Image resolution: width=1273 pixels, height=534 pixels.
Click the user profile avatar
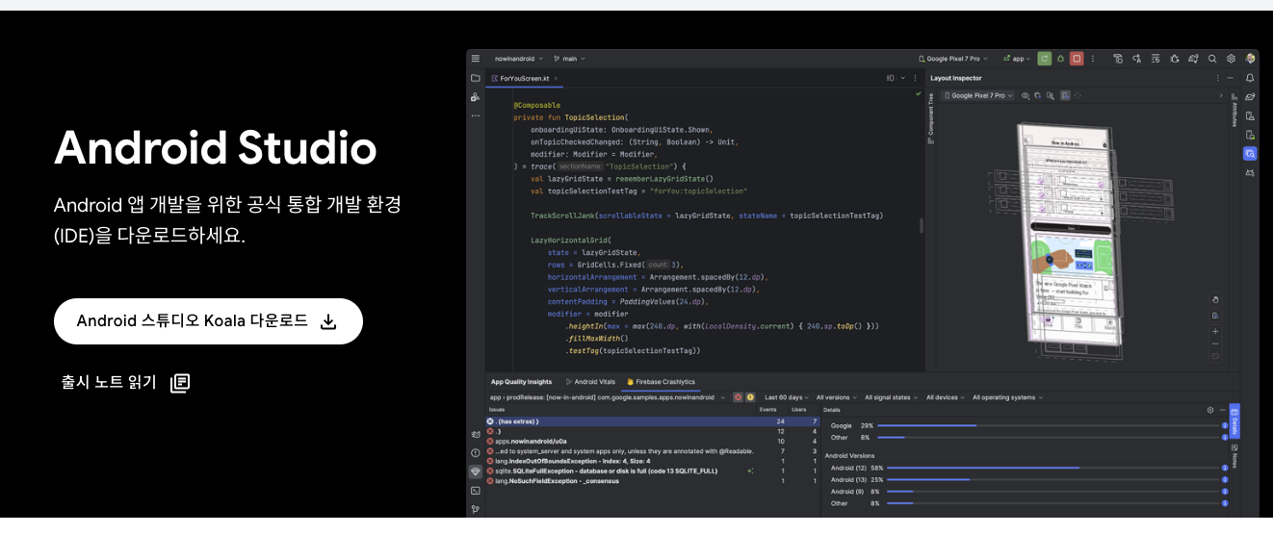1250,59
